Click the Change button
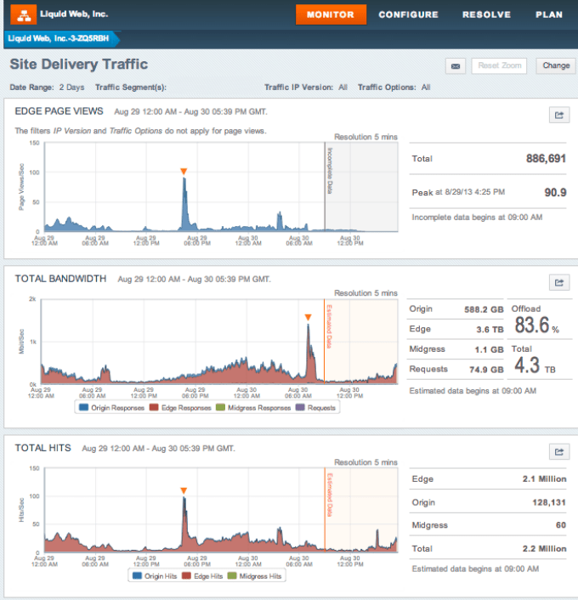 (556, 65)
